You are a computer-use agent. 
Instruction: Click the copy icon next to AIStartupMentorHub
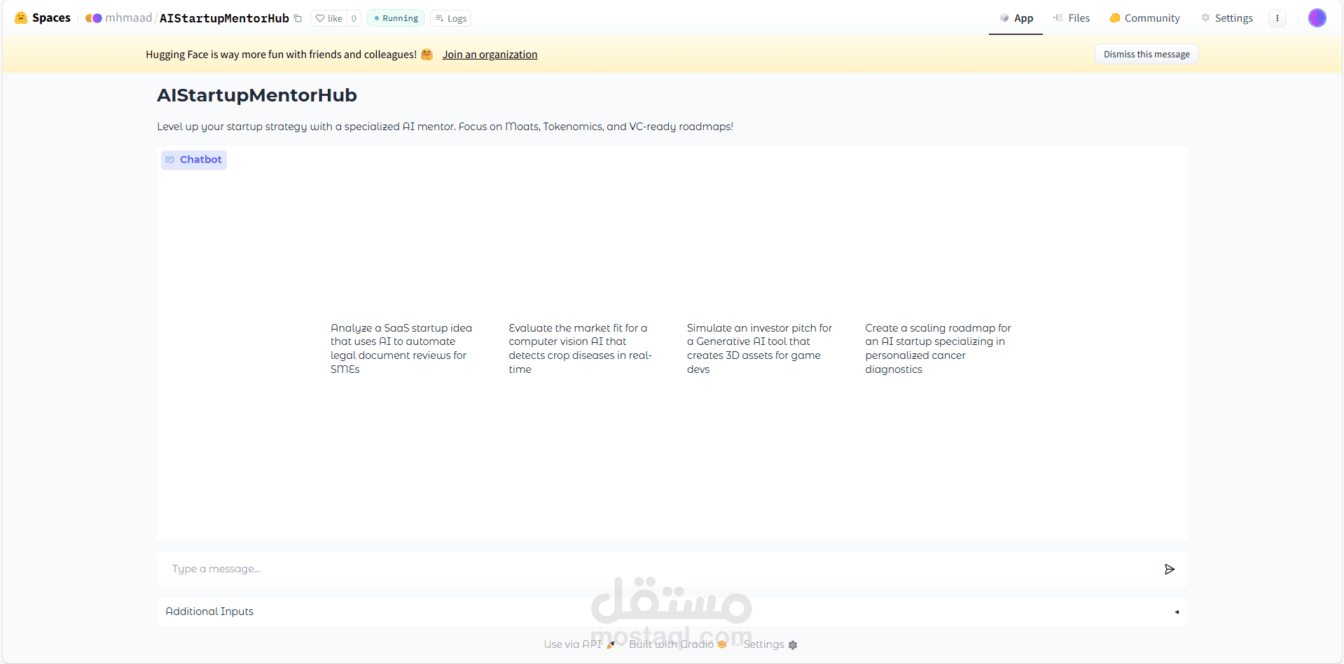299,18
